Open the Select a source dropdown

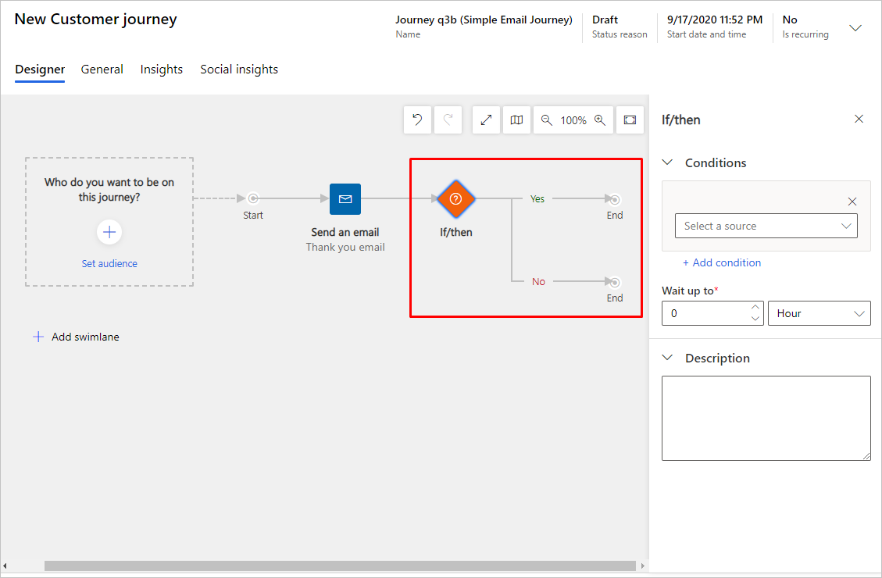tap(766, 226)
